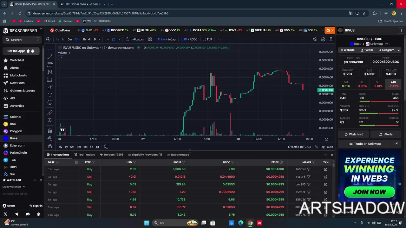Click the Search input box
Image resolution: width=406 pixels, height=228 pixels.
[22, 40]
